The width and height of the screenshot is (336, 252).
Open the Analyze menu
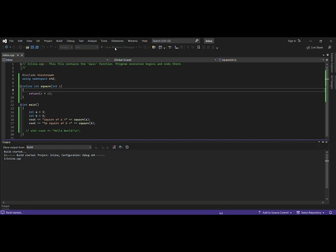pyautogui.click(x=92, y=41)
